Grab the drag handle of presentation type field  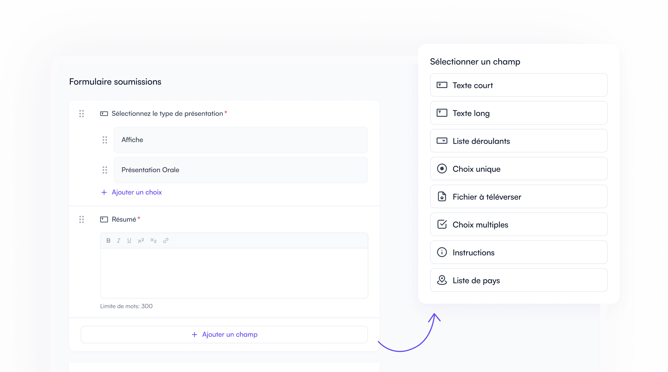pos(81,114)
